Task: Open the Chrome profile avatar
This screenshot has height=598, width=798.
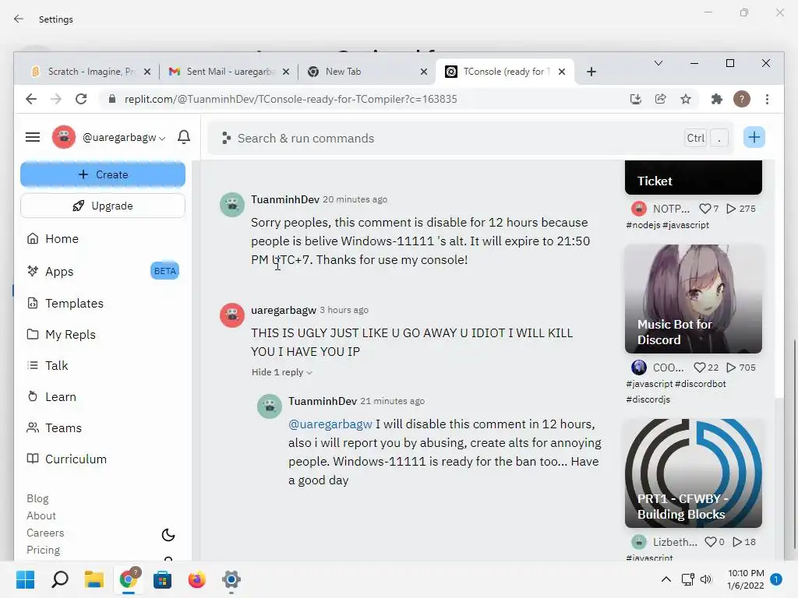Action: [742, 99]
